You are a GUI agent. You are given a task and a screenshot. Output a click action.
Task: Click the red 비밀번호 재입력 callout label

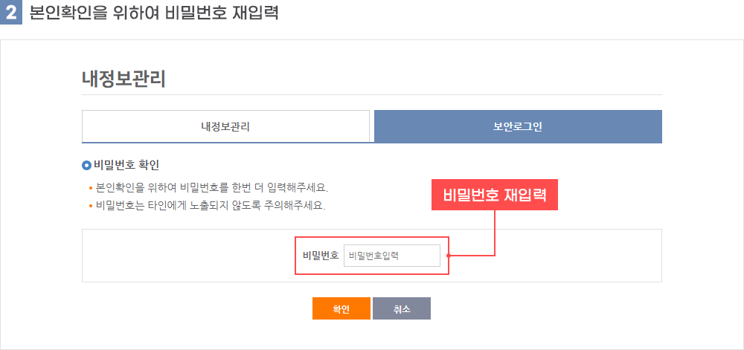click(x=495, y=195)
